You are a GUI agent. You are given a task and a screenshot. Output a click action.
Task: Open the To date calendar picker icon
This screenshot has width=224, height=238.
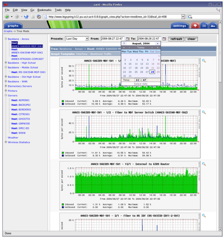(164, 39)
